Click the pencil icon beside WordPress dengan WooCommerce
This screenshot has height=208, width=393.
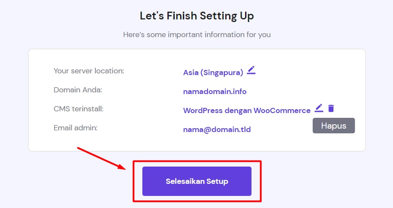[x=319, y=108]
